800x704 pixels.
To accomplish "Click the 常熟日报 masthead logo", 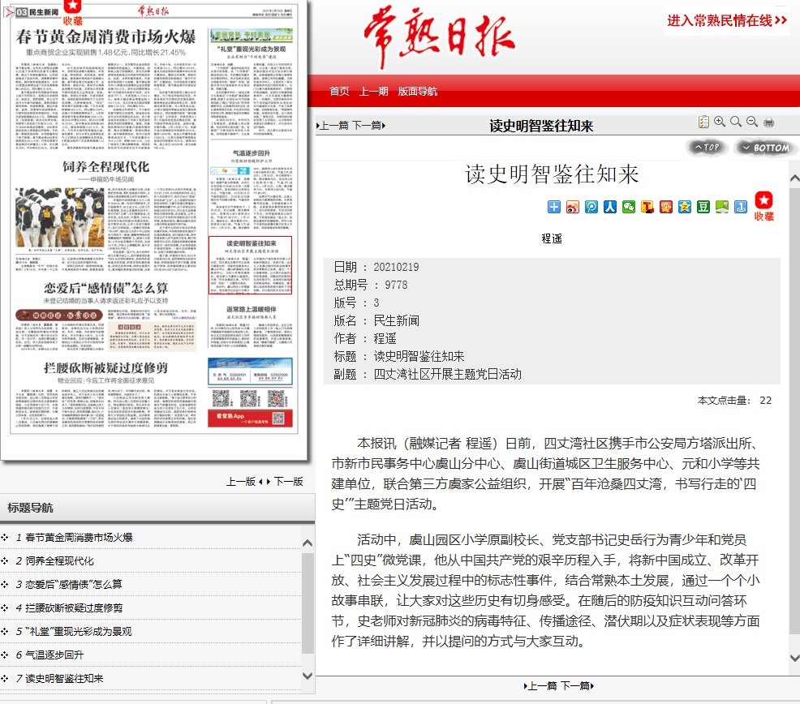I will pos(439,36).
